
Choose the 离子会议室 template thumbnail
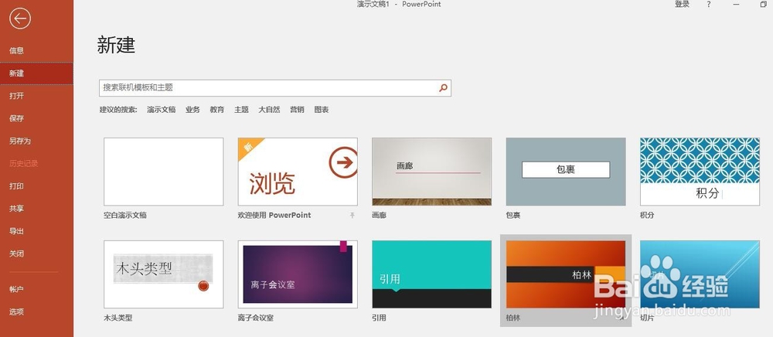pos(298,274)
